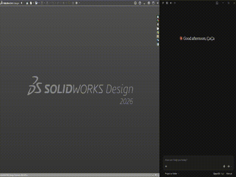This screenshot has height=177, width=236.
Task: Open SOLIDWORKS Options with the gear icon
Action: pos(76,3)
